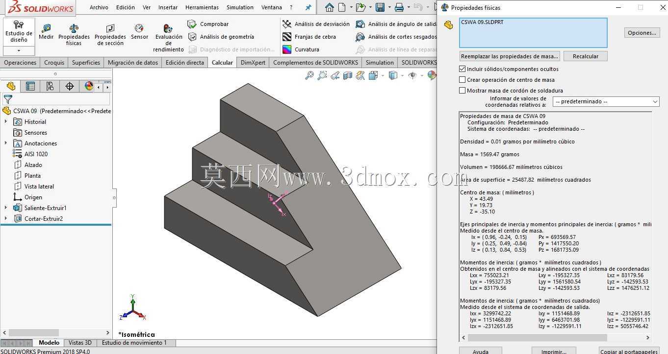Click the Home welcome icon
Screen dimensions: 668x354
330,7
